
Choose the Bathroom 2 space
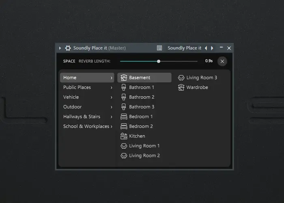[x=144, y=97]
